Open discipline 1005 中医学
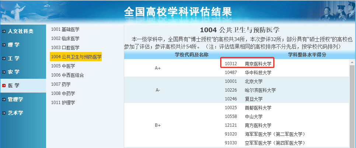Screen dimensions: 356x148 63,66
